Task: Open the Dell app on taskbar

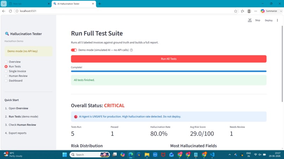Action: coord(155,155)
